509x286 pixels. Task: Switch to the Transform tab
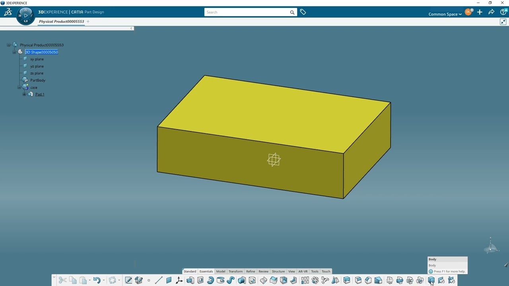[x=235, y=271]
